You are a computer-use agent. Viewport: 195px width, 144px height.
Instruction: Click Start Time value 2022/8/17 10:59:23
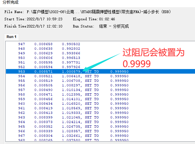(x=44, y=19)
